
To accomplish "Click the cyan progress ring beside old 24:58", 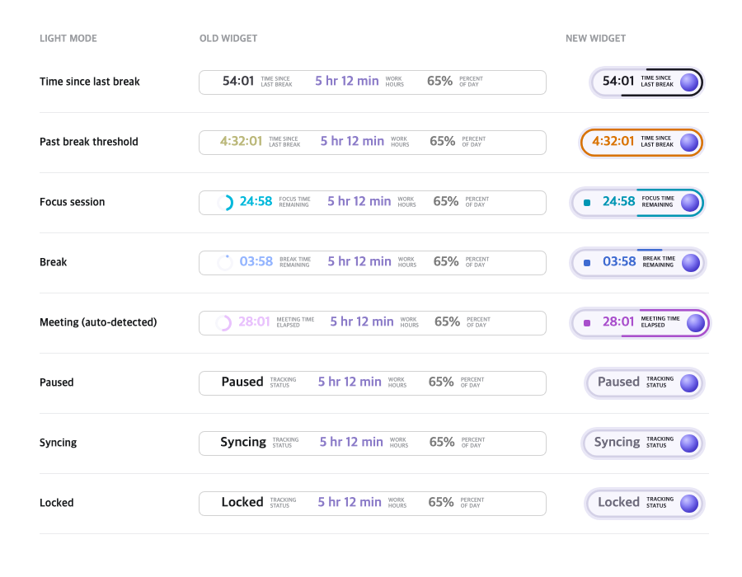I will 225,203.
